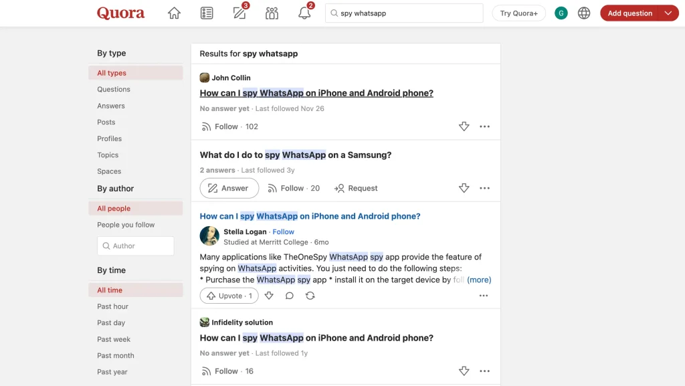Click John Collin's name
Image resolution: width=685 pixels, height=386 pixels.
click(231, 78)
